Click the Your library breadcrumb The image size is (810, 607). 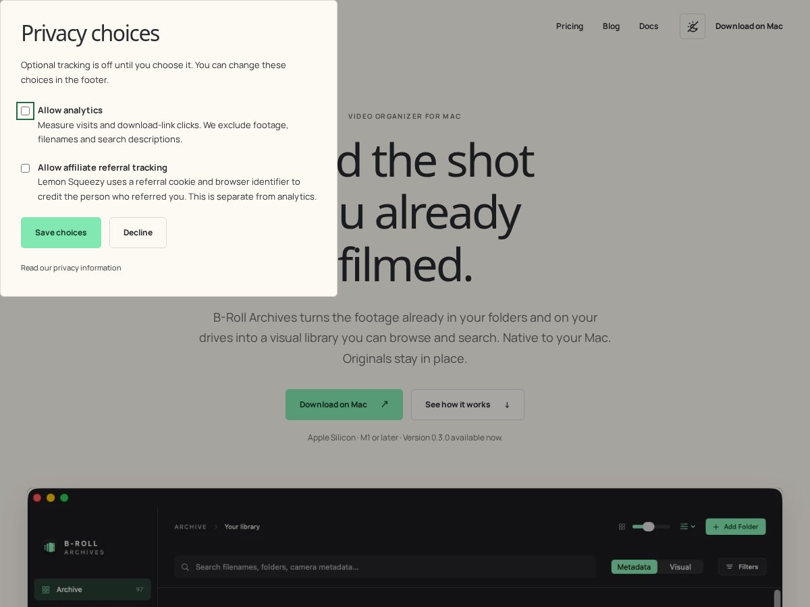point(242,527)
